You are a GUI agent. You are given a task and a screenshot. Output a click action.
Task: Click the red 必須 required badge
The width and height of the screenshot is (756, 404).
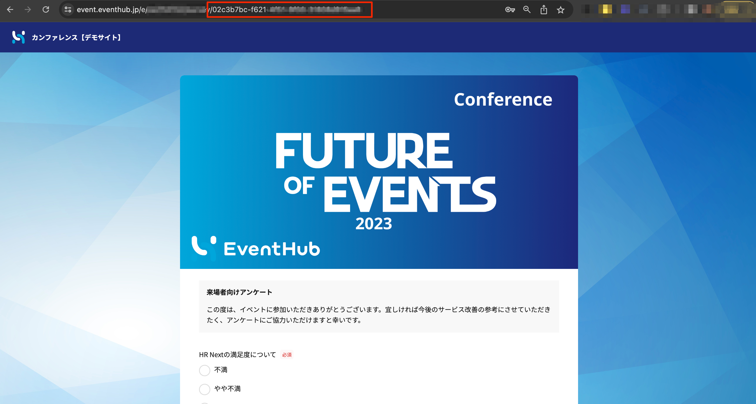tap(287, 355)
